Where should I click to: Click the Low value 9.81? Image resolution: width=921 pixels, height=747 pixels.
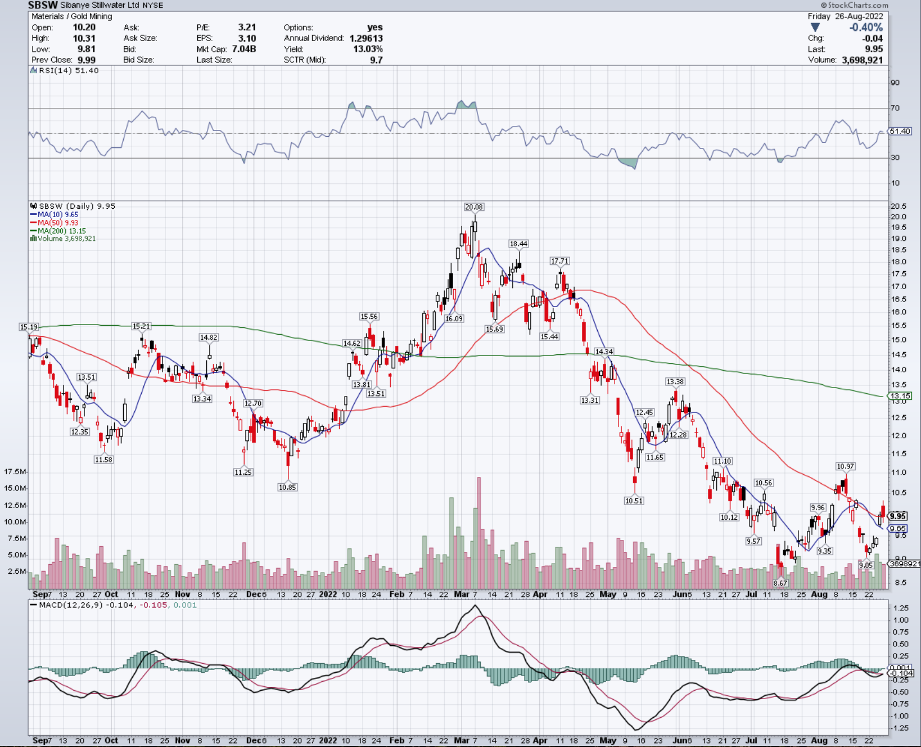tap(87, 49)
